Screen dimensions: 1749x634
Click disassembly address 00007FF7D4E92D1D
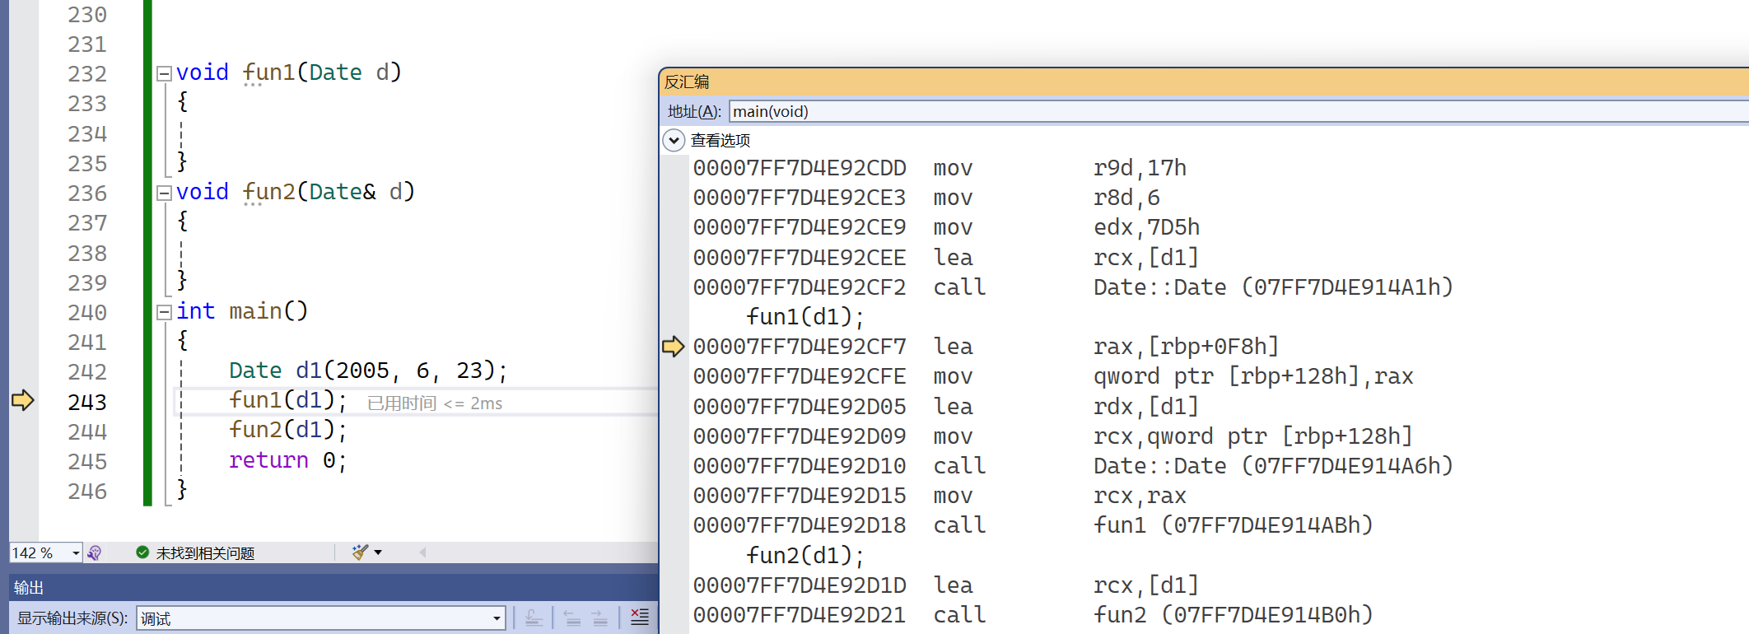pyautogui.click(x=800, y=585)
